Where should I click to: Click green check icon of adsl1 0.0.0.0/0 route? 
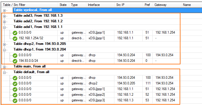pyautogui.click(x=15, y=33)
